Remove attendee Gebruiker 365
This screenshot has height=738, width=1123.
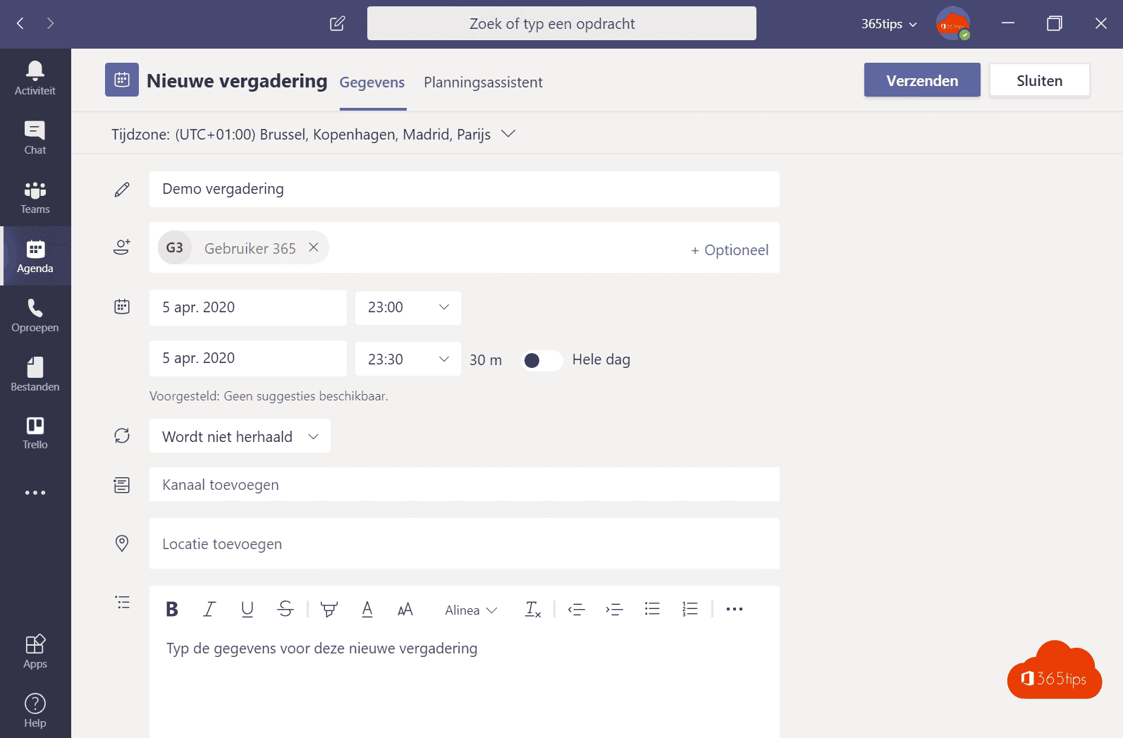pyautogui.click(x=314, y=247)
